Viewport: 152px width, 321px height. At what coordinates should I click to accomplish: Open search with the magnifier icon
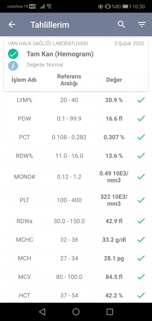pyautogui.click(x=121, y=25)
